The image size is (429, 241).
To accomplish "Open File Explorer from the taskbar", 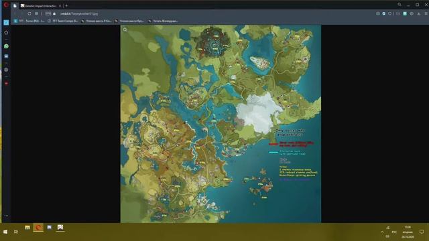I will point(27,228).
